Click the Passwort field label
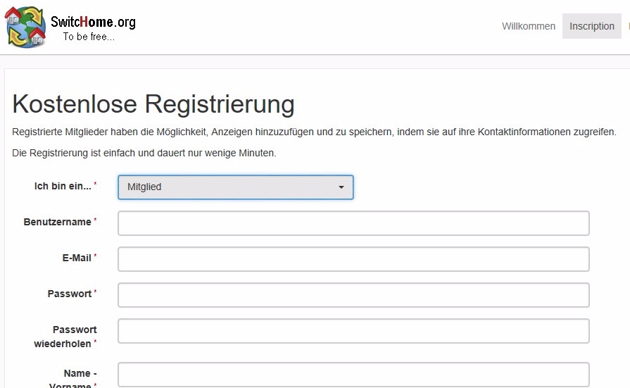 point(70,294)
